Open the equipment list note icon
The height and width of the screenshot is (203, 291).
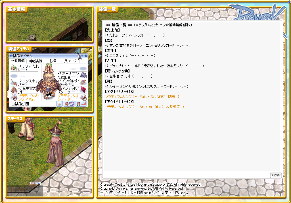point(59,104)
